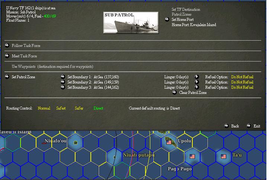
Task: Click the US flag at Ta'u
Action: 223,157
